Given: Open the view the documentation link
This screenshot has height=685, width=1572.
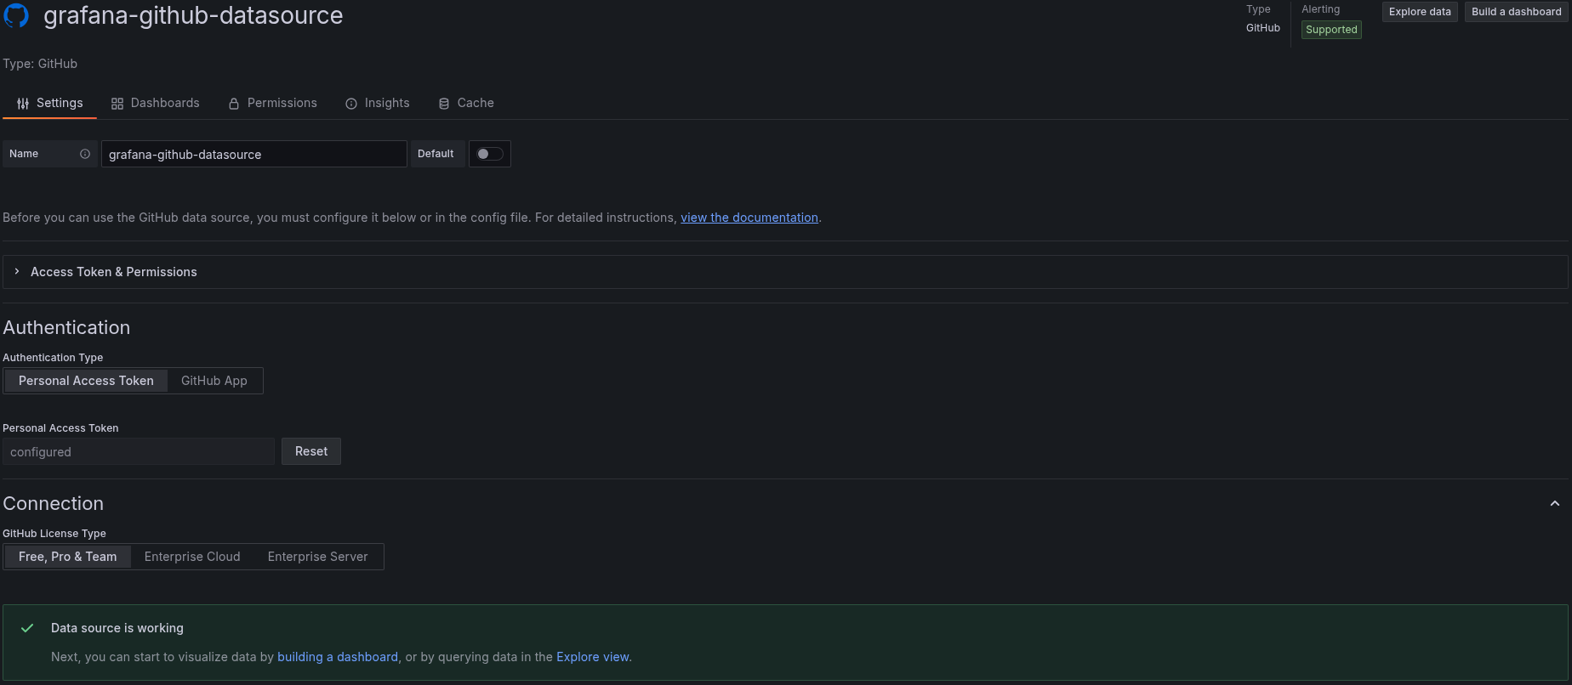Looking at the screenshot, I should [x=749, y=218].
